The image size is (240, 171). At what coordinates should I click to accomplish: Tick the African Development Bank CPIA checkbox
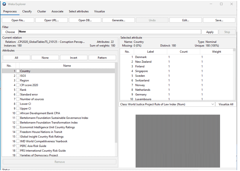click(18, 113)
